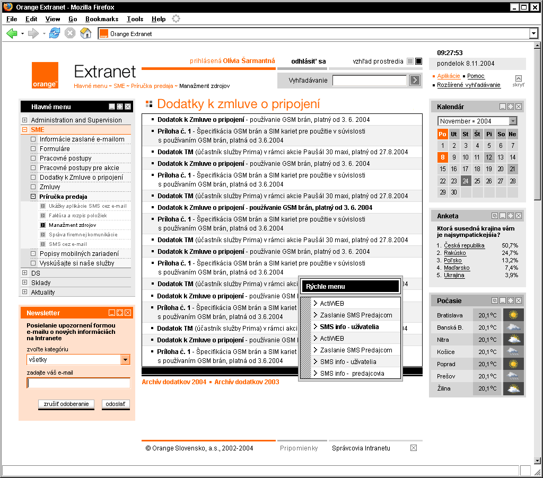This screenshot has width=543, height=478.
Task: Open the Help menu
Action: pyautogui.click(x=159, y=19)
